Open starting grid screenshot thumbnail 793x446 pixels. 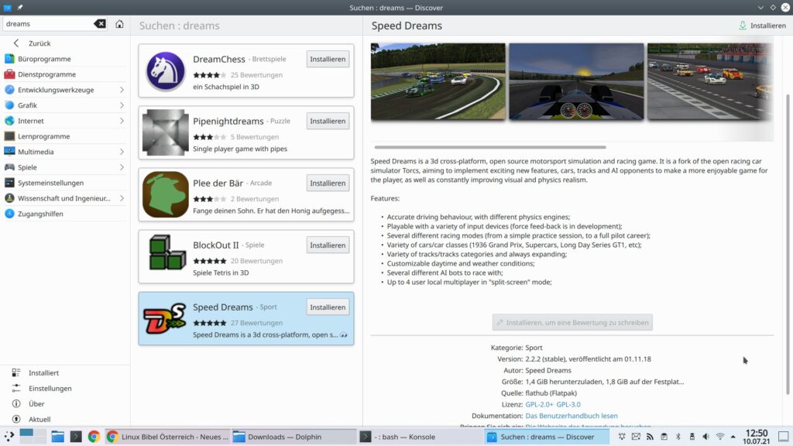coord(709,81)
